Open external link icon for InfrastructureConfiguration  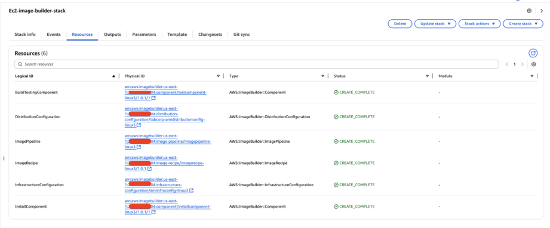point(192,190)
